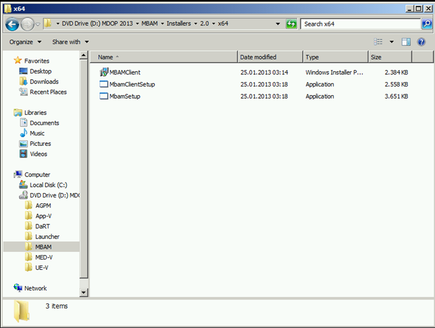435x328 pixels.
Task: Open view options dropdown arrow
Action: [391, 42]
